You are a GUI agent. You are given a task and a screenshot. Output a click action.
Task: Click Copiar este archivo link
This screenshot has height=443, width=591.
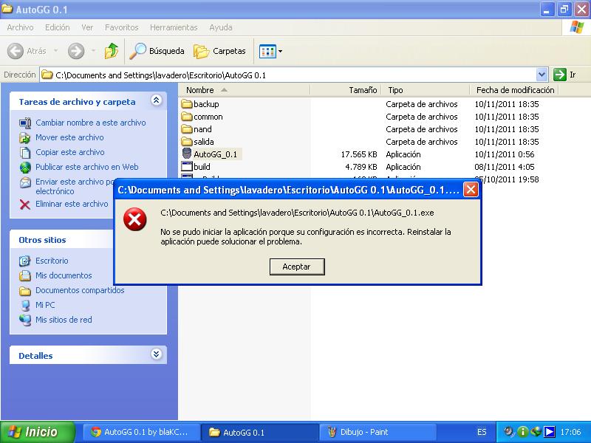[69, 152]
